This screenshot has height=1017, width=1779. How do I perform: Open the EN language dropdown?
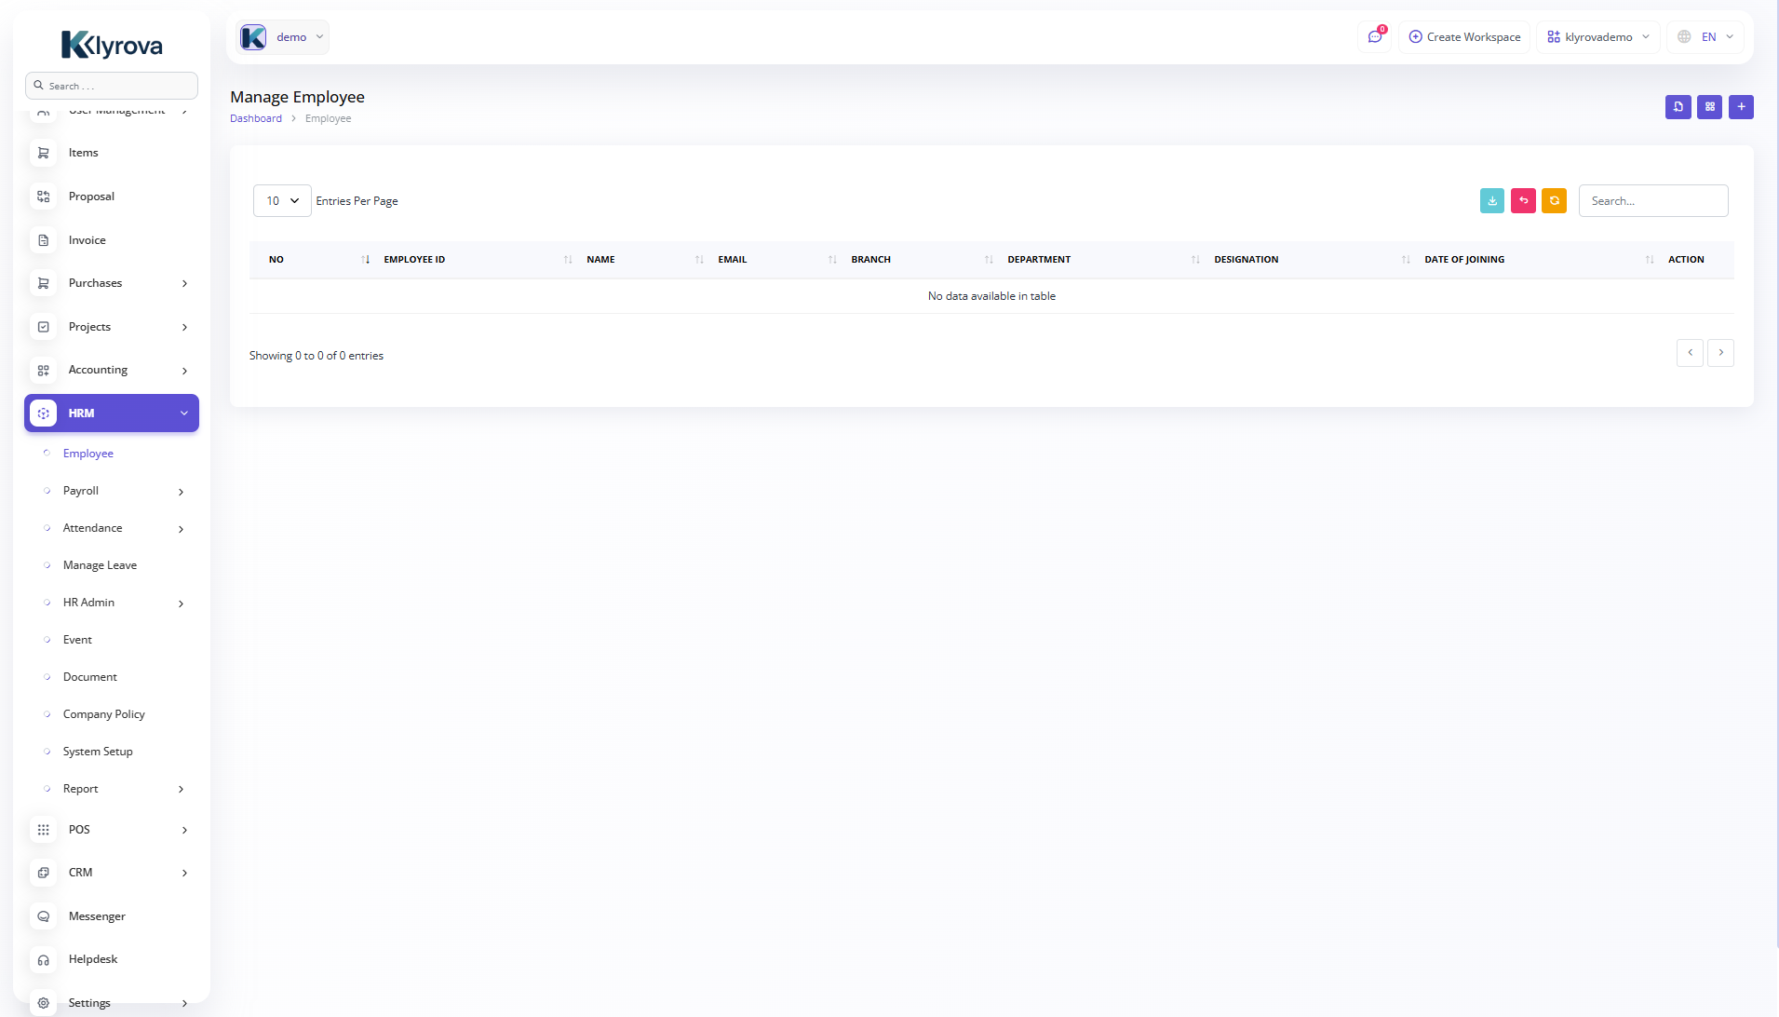(1705, 37)
